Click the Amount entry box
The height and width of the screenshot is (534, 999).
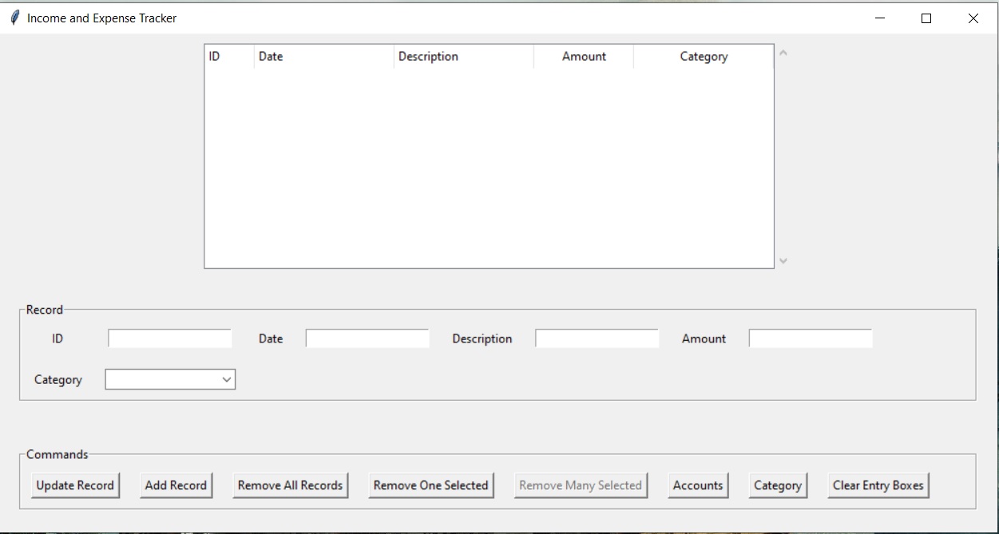click(x=811, y=338)
